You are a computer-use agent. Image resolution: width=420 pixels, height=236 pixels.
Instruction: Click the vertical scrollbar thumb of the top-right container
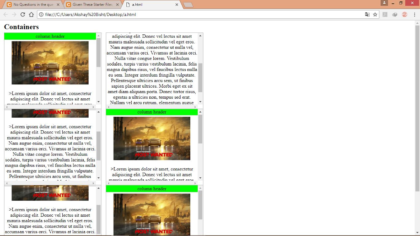click(x=200, y=78)
